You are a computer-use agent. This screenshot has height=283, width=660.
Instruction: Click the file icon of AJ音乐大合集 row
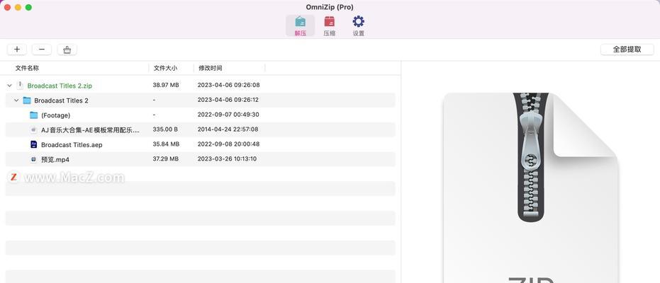[34, 129]
